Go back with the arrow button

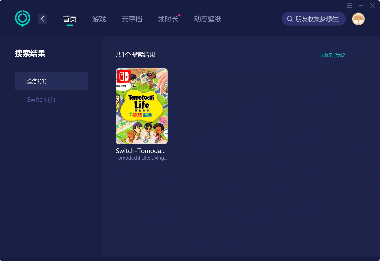click(x=43, y=19)
